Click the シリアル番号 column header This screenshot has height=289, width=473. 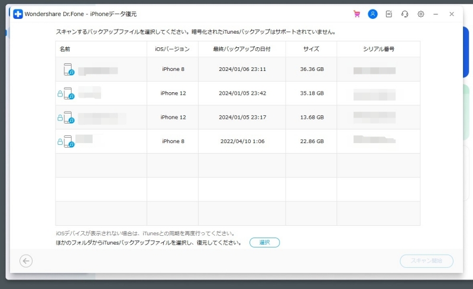378,49
